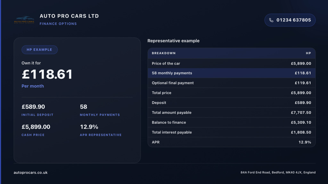Screen dimensions: 328x184
Task: Click the CASH PRICE label
Action: coord(33,135)
